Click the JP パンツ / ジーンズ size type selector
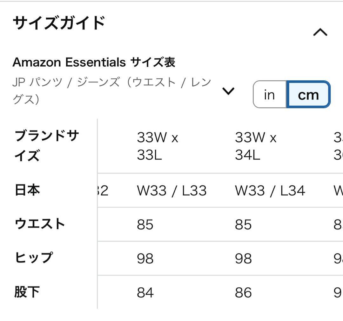Image resolution: width=343 pixels, height=321 pixels. tap(112, 90)
